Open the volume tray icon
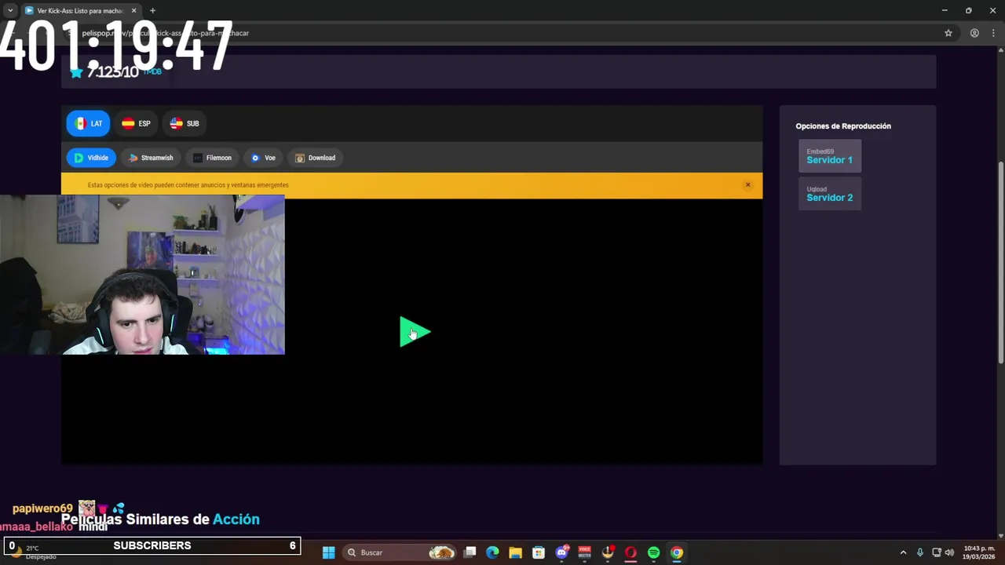Screen dimensions: 1005x565 (949, 552)
